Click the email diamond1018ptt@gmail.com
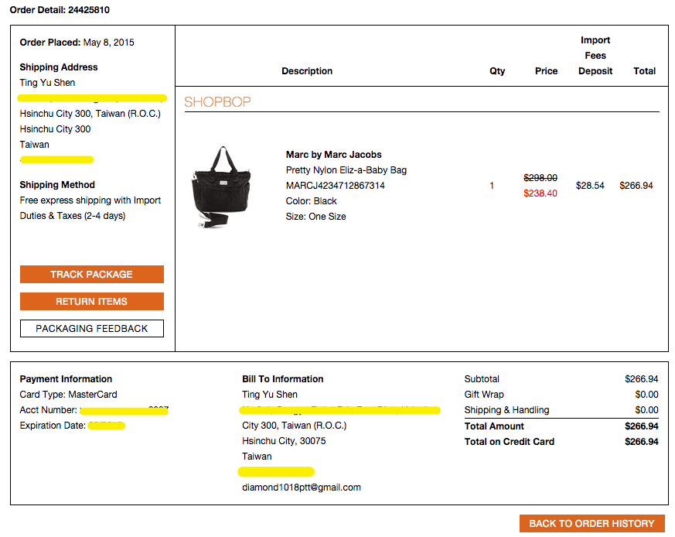The image size is (675, 537). [302, 487]
